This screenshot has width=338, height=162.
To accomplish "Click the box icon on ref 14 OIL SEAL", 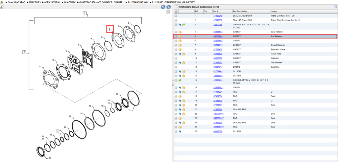I will tap(184, 76).
